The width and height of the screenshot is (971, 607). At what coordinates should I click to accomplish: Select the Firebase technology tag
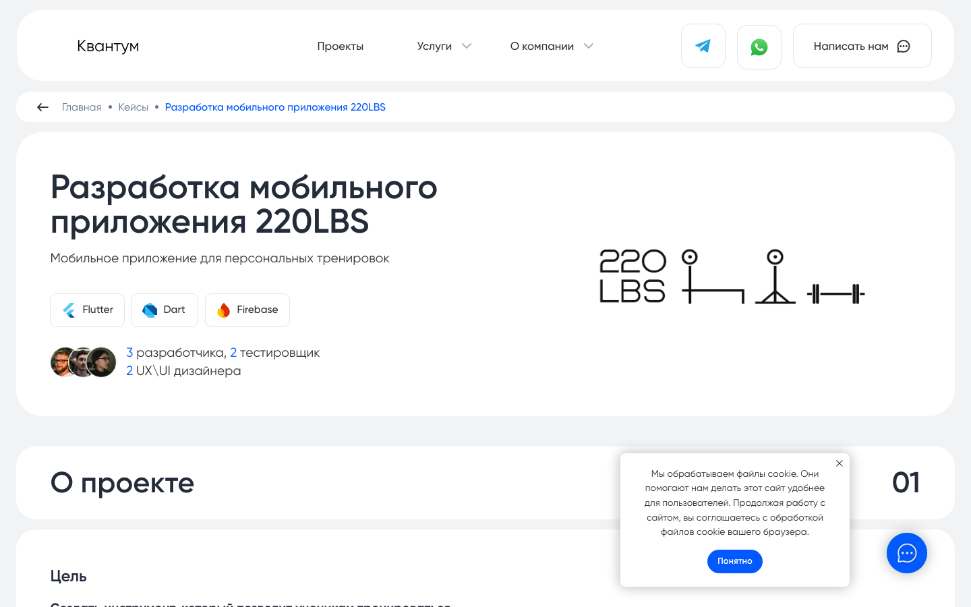point(247,310)
